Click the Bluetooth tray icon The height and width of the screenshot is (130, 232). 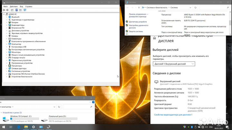click(192, 127)
